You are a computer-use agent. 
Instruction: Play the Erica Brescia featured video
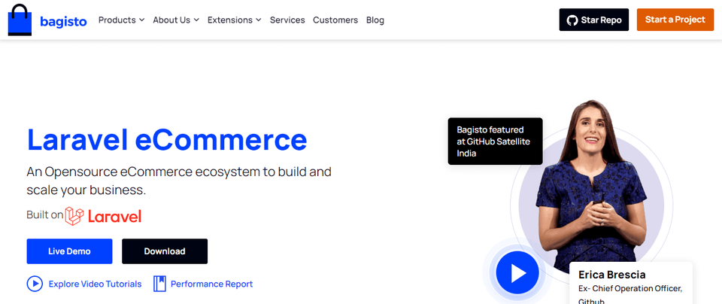(517, 273)
